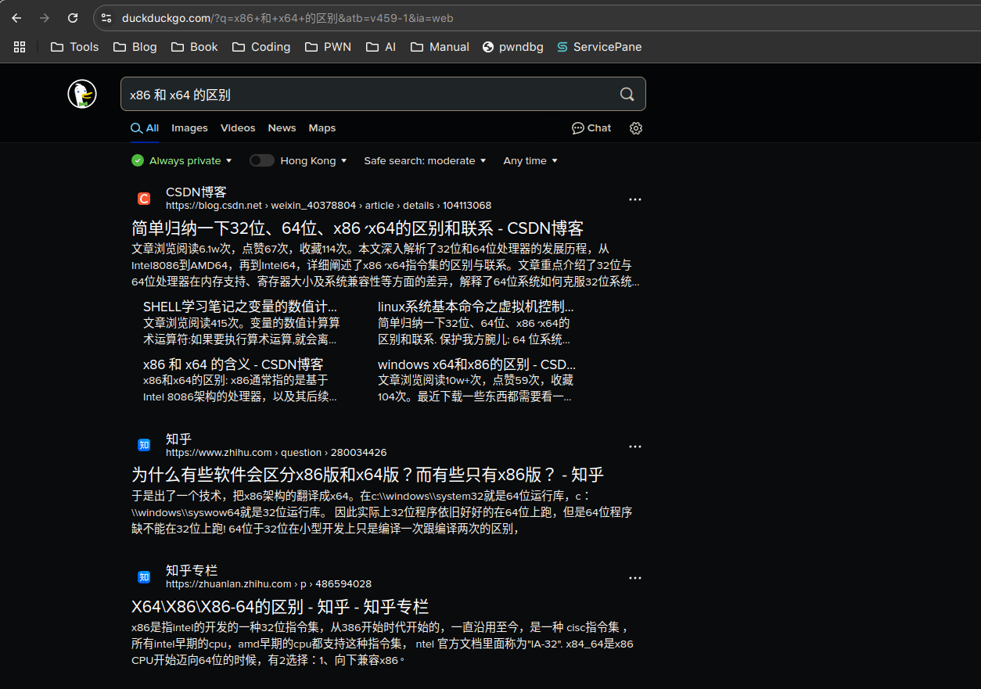Image resolution: width=981 pixels, height=689 pixels.
Task: Open more options for 知乎 question result
Action: click(635, 447)
